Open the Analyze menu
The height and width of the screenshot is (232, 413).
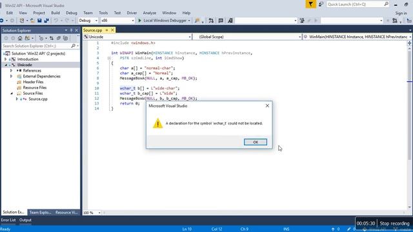[x=149, y=13]
